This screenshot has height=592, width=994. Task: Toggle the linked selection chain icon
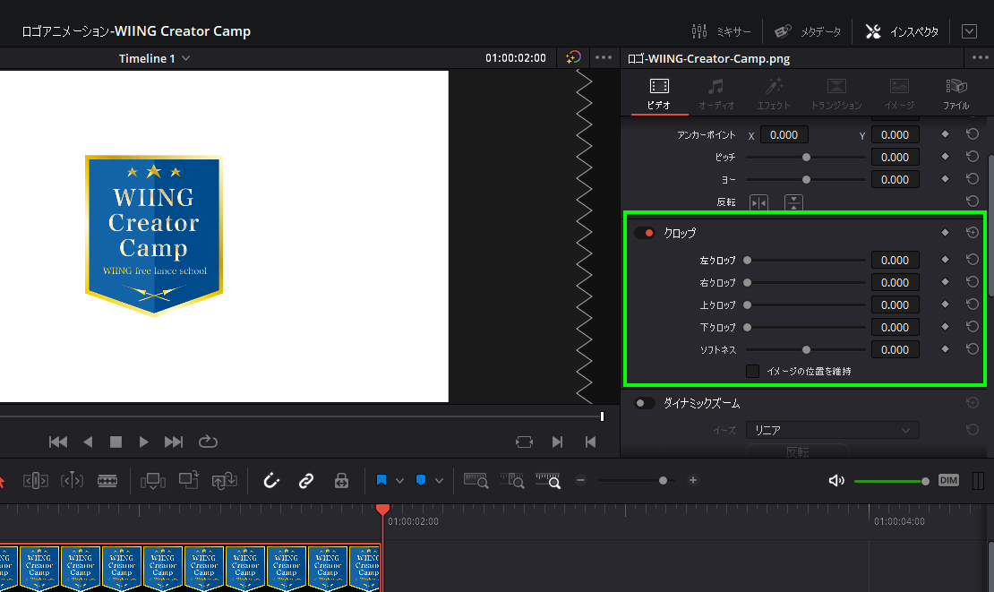tap(306, 481)
